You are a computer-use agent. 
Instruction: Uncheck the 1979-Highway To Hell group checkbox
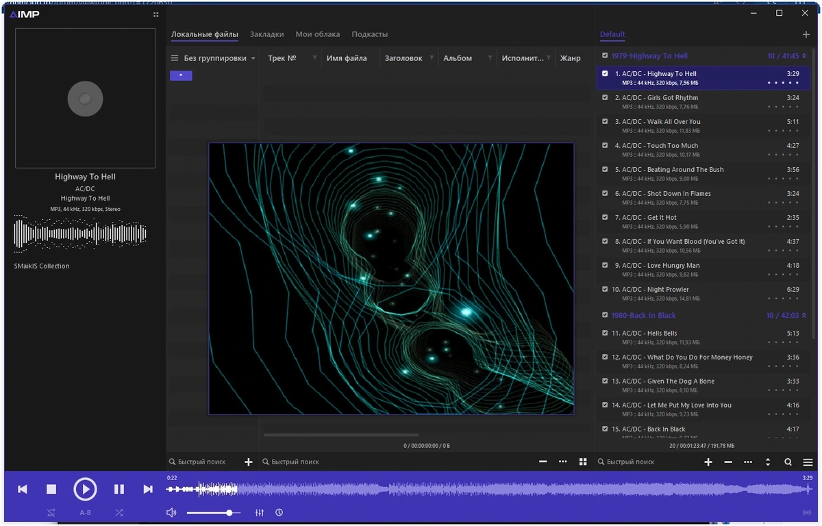pyautogui.click(x=605, y=56)
